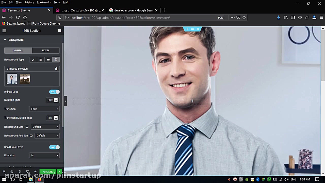Open the Elementor hamburger menu
The height and width of the screenshot is (183, 325).
pyautogui.click(x=4, y=31)
